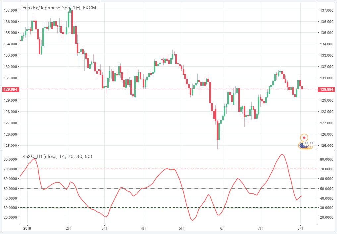Pick 133.000 on the right price scale
The width and height of the screenshot is (337, 234).
pos(327,55)
